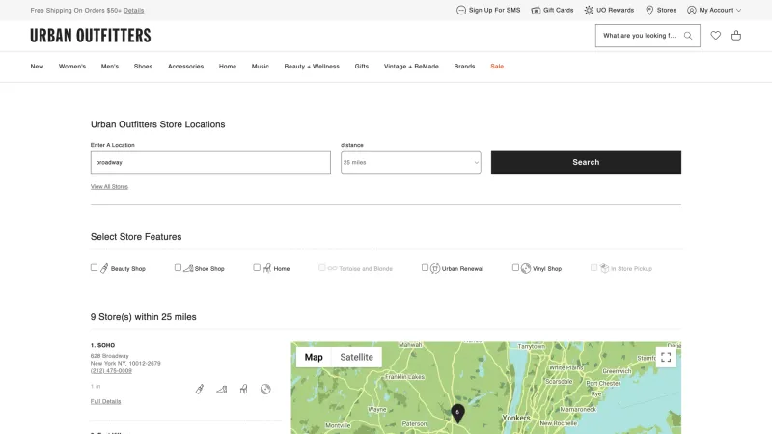Screen dimensions: 772x434
Task: Open the Sign Up For SMS link
Action: 494,10
